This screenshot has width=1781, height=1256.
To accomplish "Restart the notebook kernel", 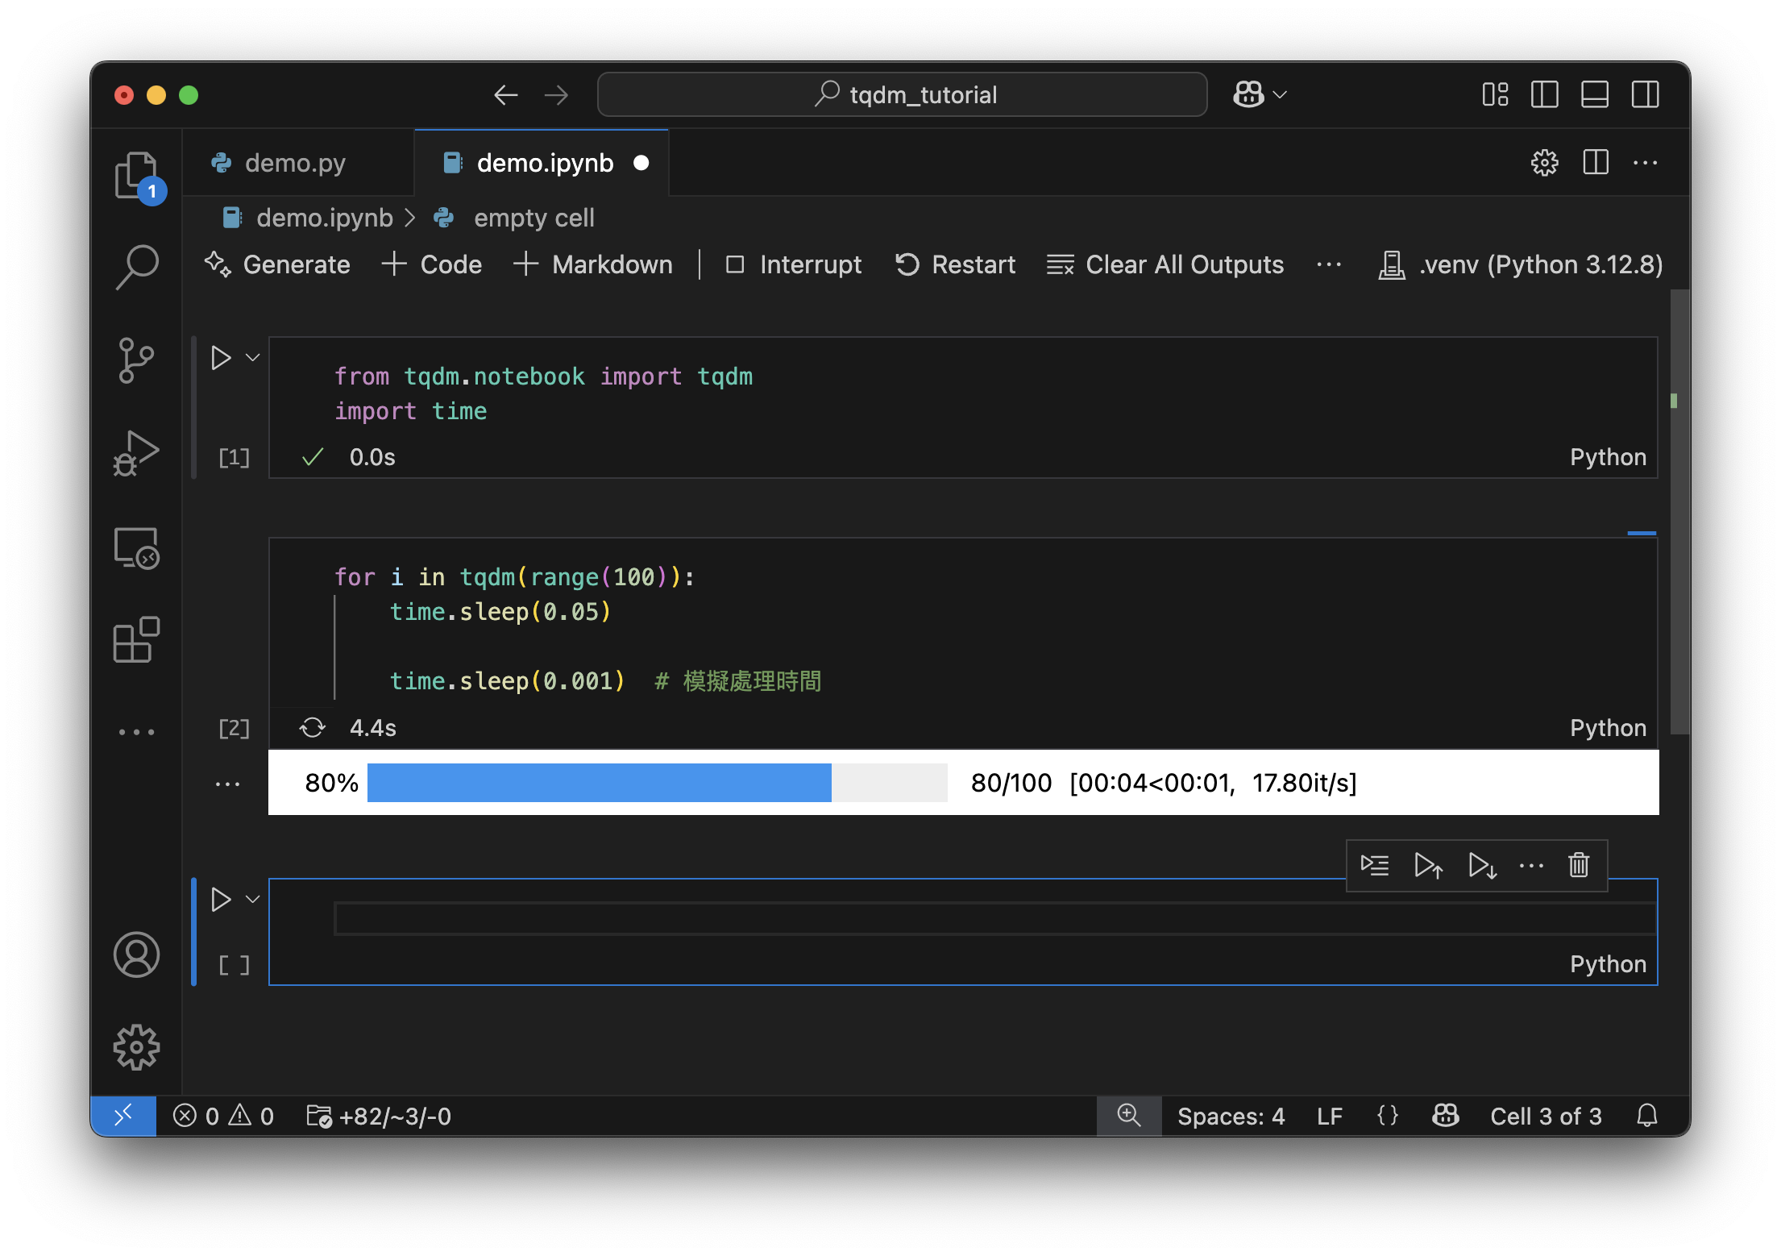I will (956, 264).
